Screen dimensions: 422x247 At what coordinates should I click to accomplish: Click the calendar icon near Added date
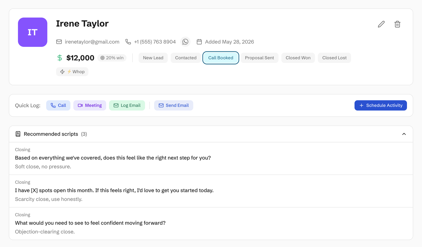(199, 42)
